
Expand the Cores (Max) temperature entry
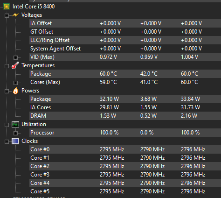click(15, 83)
